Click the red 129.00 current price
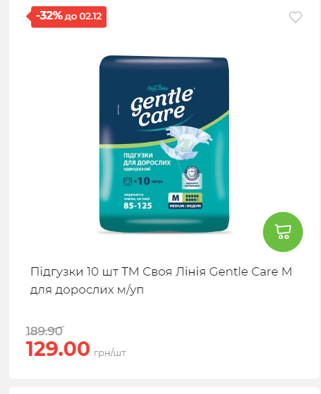 (58, 348)
